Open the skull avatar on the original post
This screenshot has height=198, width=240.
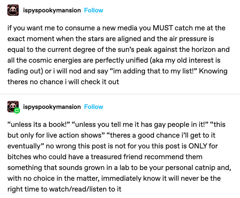13,10
